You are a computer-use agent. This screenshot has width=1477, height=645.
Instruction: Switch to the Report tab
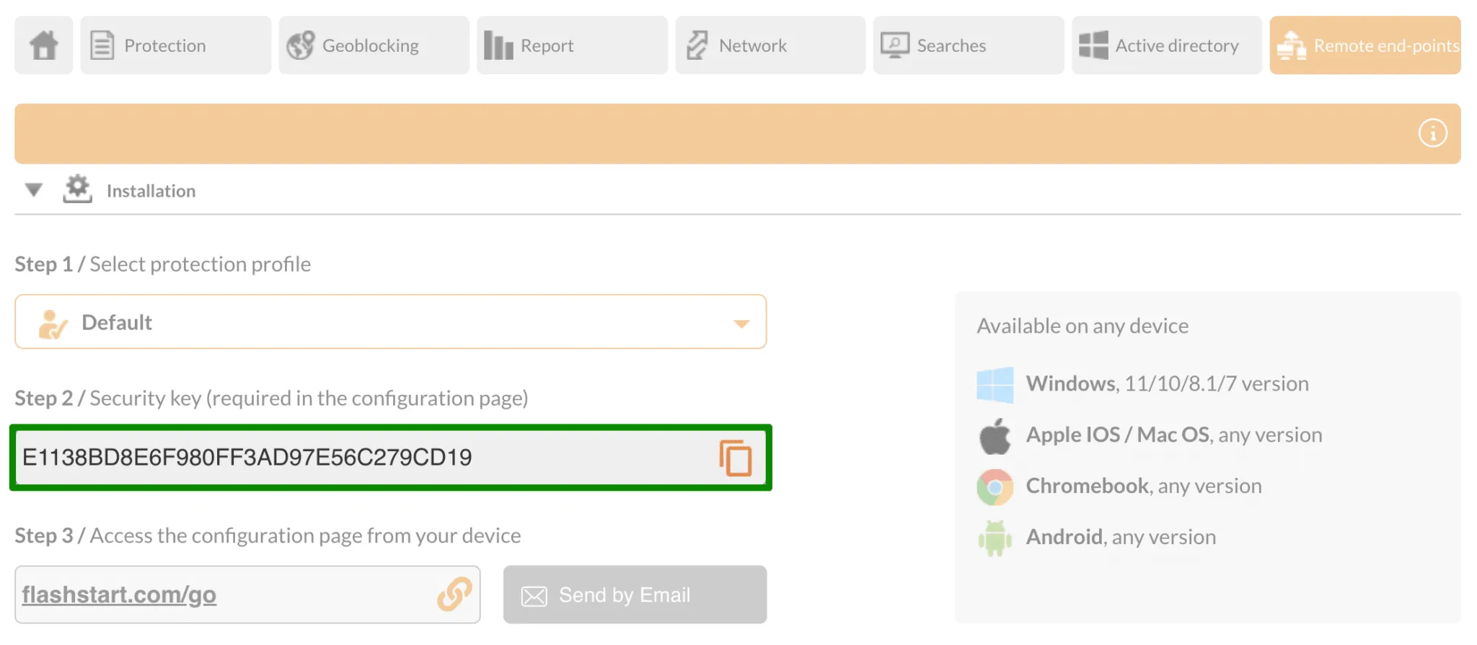coord(572,45)
